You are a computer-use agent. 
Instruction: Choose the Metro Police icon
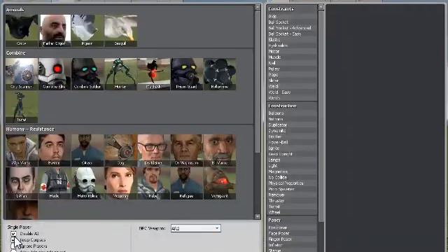pos(87,183)
